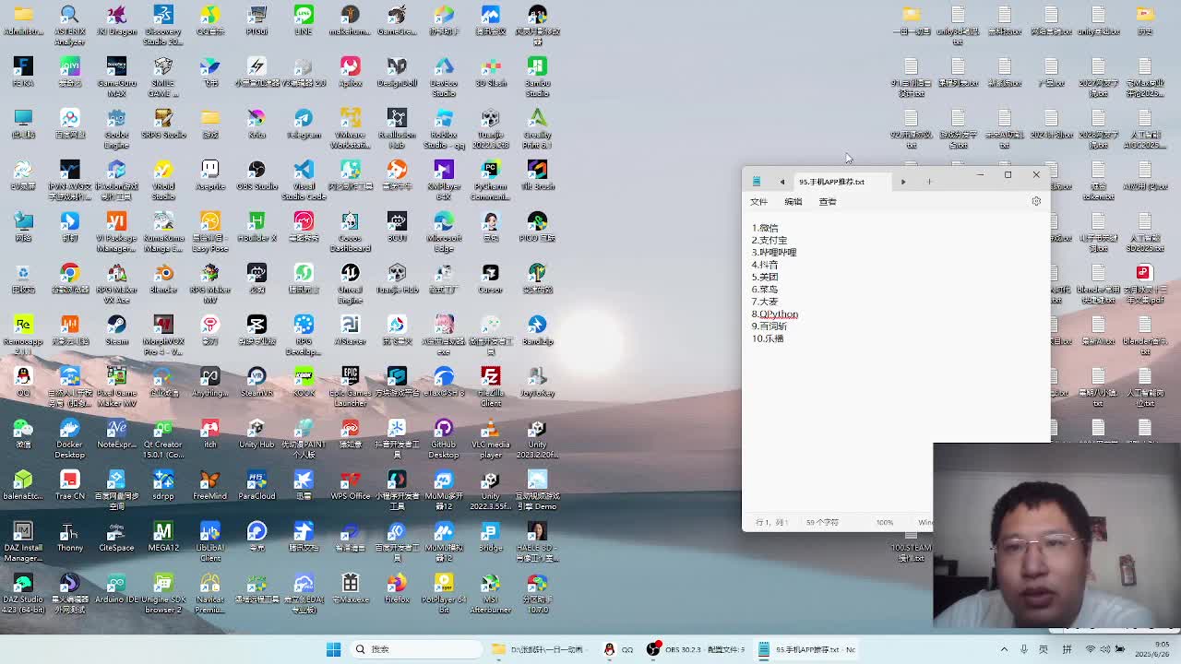Open Steam desktop shortcut
The height and width of the screenshot is (664, 1181).
(116, 330)
